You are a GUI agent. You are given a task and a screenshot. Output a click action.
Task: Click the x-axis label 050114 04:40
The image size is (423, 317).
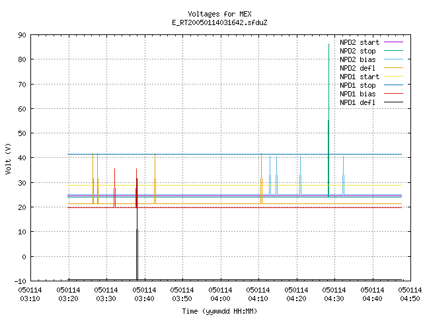pyautogui.click(x=373, y=295)
